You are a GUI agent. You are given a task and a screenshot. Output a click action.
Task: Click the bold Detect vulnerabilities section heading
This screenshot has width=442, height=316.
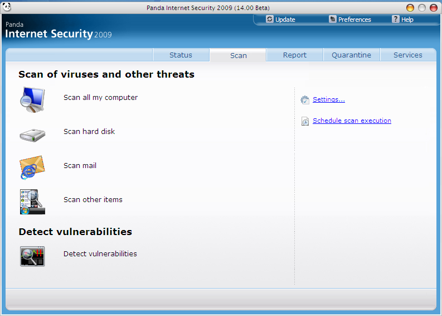click(x=75, y=232)
